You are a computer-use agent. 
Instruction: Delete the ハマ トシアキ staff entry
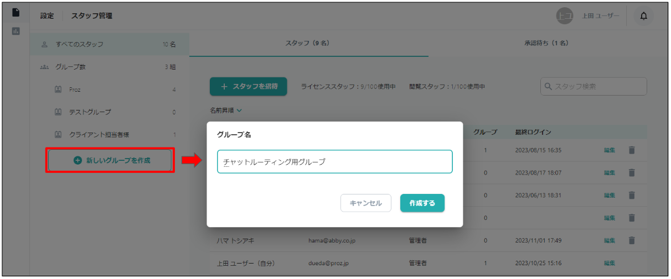631,240
